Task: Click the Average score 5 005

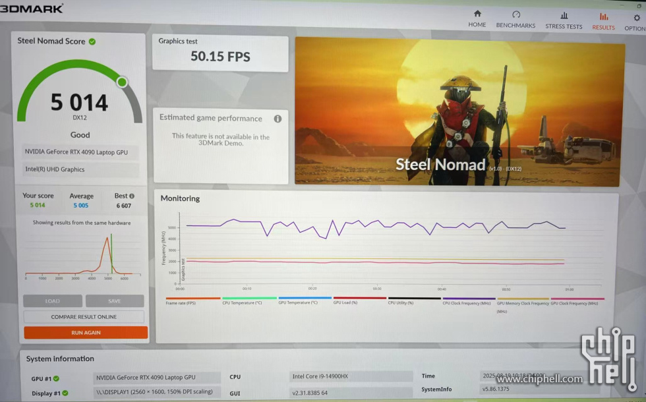Action: click(x=80, y=206)
